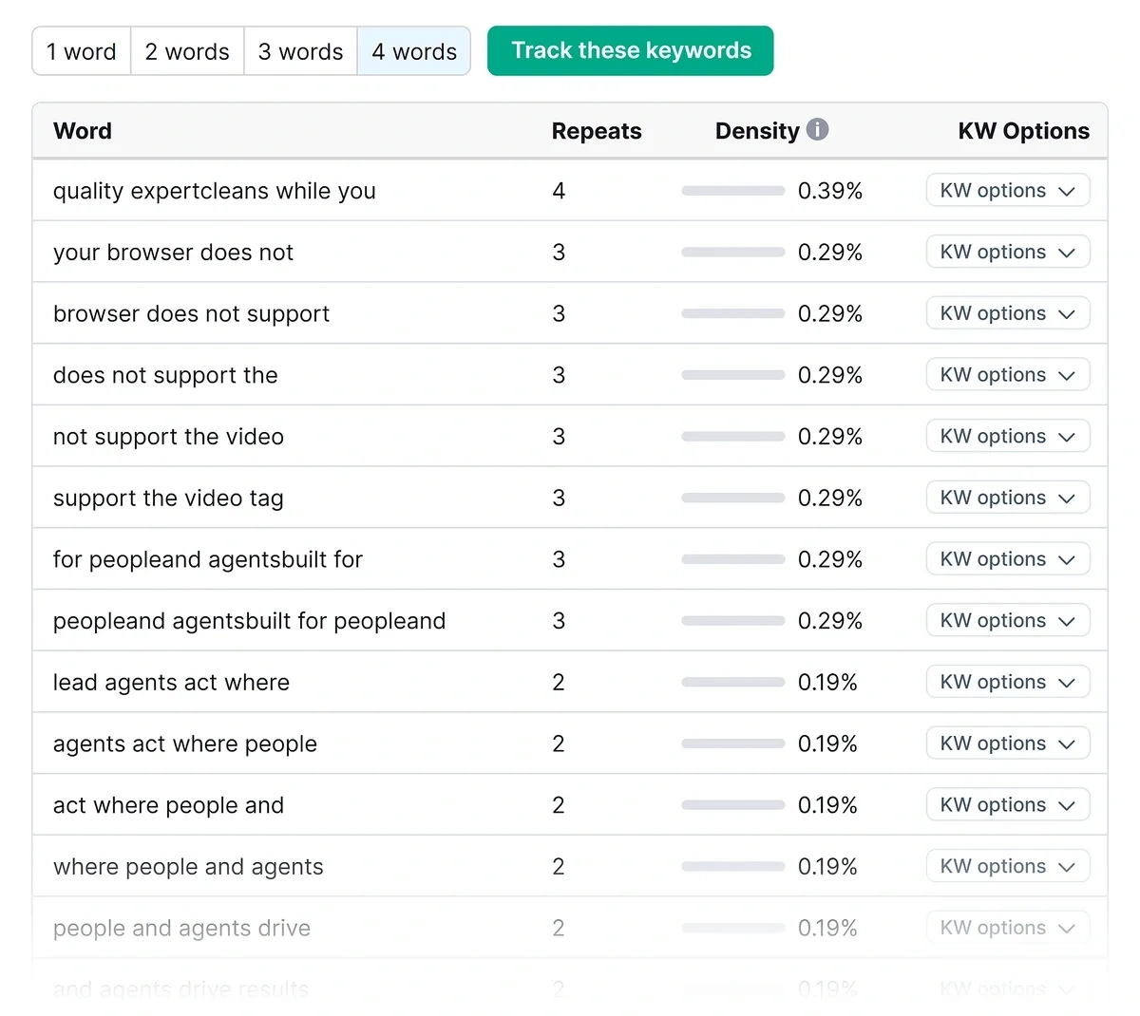Click keyword 'browser does not support'

(x=191, y=314)
